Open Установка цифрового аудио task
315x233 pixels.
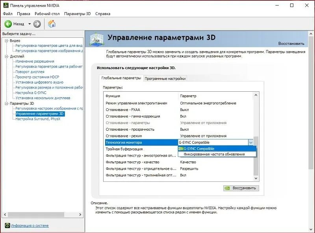pyautogui.click(x=39, y=82)
